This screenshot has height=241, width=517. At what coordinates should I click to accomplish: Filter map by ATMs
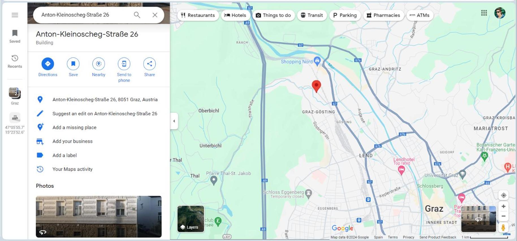coord(420,15)
